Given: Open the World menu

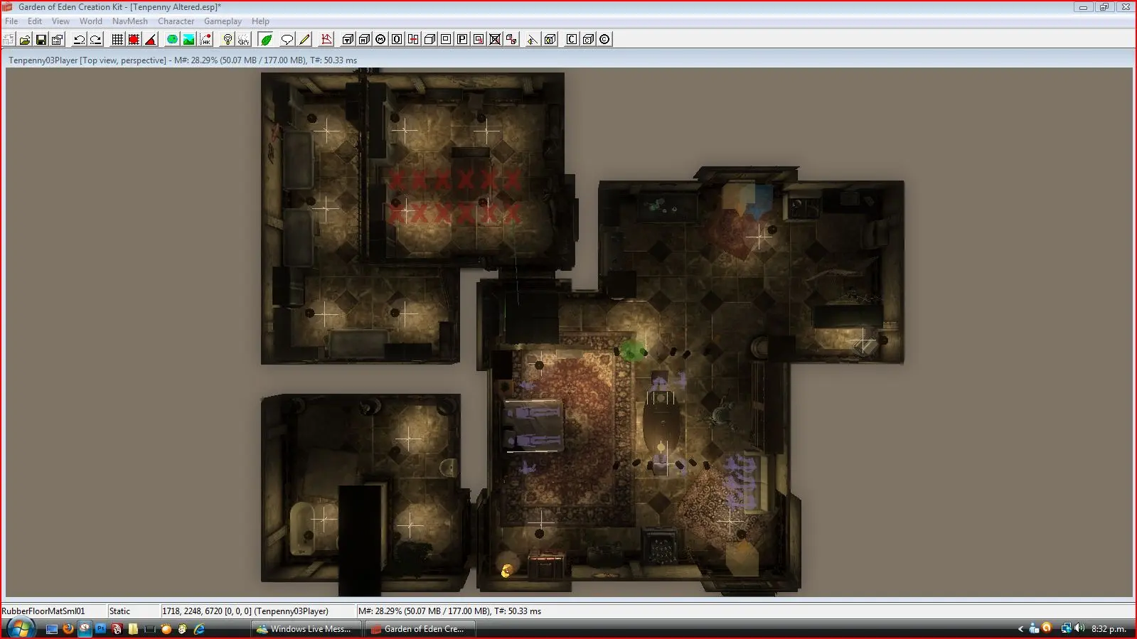Looking at the screenshot, I should (x=90, y=21).
